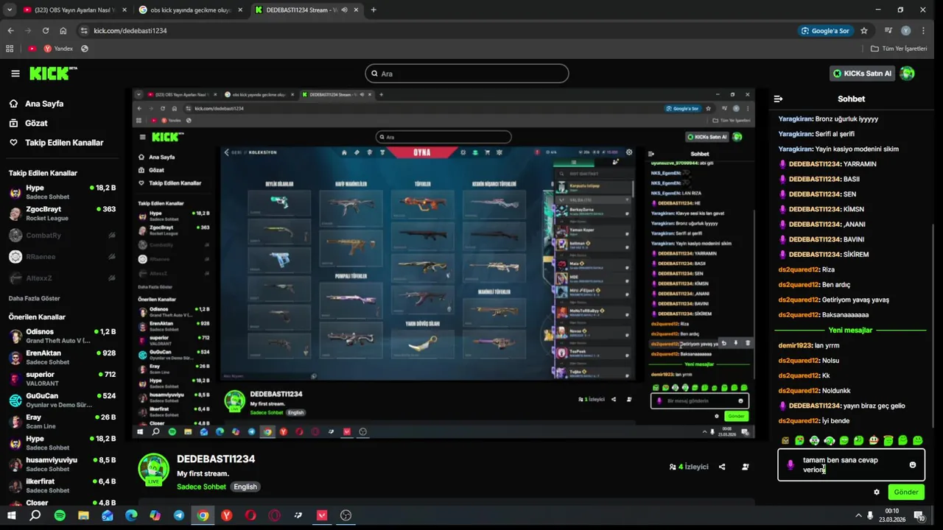Open Chrome tab search dropdown arrow
Screen dimensions: 943x530
(9, 10)
